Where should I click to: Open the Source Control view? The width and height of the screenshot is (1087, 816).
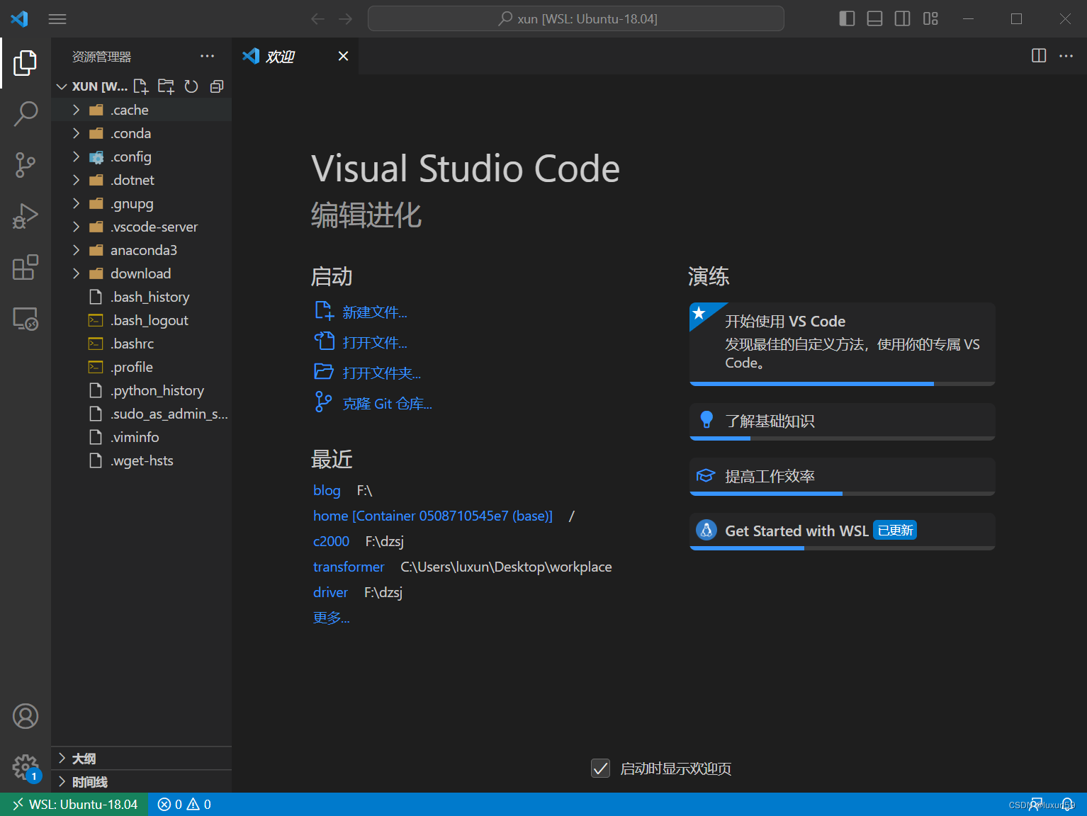(26, 164)
